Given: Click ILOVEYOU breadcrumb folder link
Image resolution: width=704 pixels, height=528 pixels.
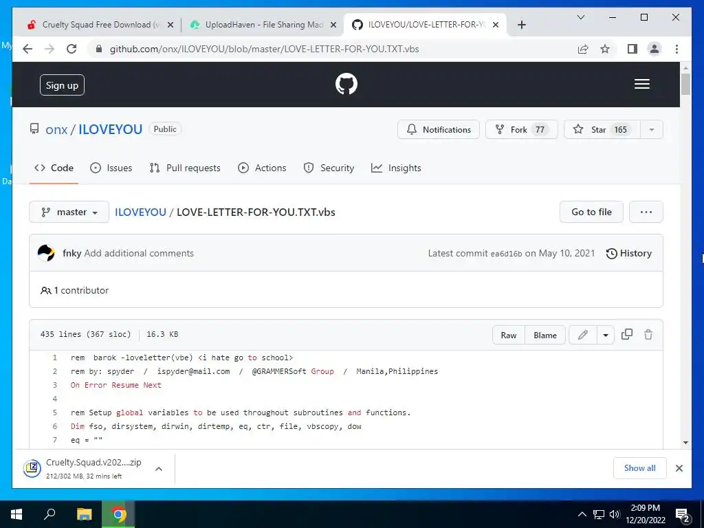Looking at the screenshot, I should click(x=140, y=212).
